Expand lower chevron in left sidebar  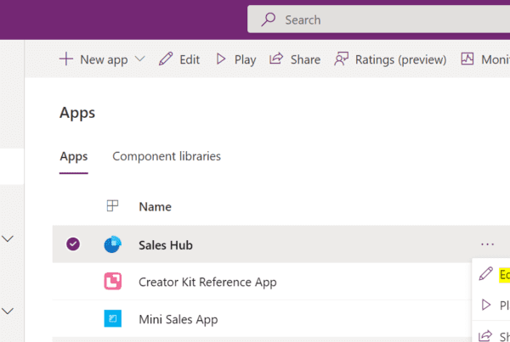pyautogui.click(x=8, y=311)
